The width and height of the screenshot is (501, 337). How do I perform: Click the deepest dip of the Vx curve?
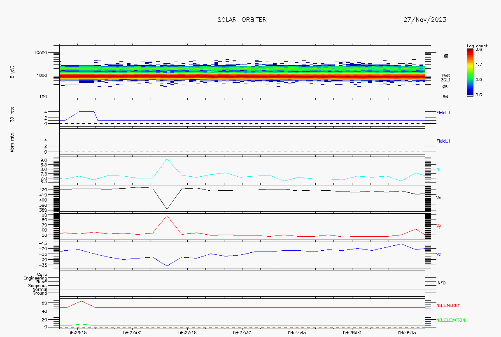pos(167,209)
